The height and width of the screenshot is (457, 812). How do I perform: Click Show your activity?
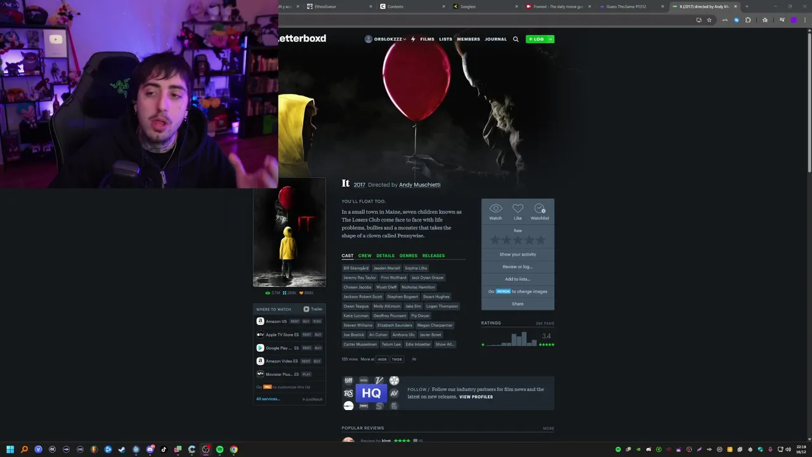pyautogui.click(x=518, y=255)
